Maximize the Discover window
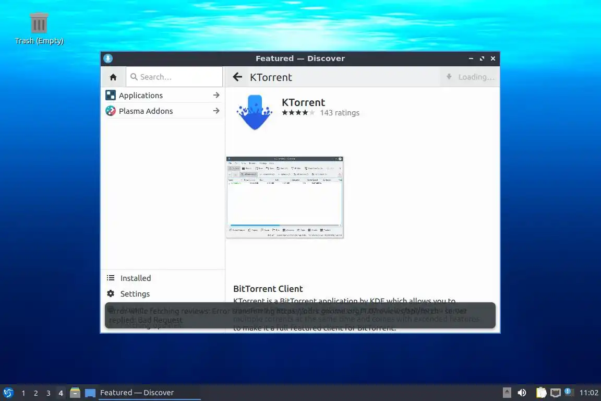Screen dimensions: 601x401 pos(482,58)
